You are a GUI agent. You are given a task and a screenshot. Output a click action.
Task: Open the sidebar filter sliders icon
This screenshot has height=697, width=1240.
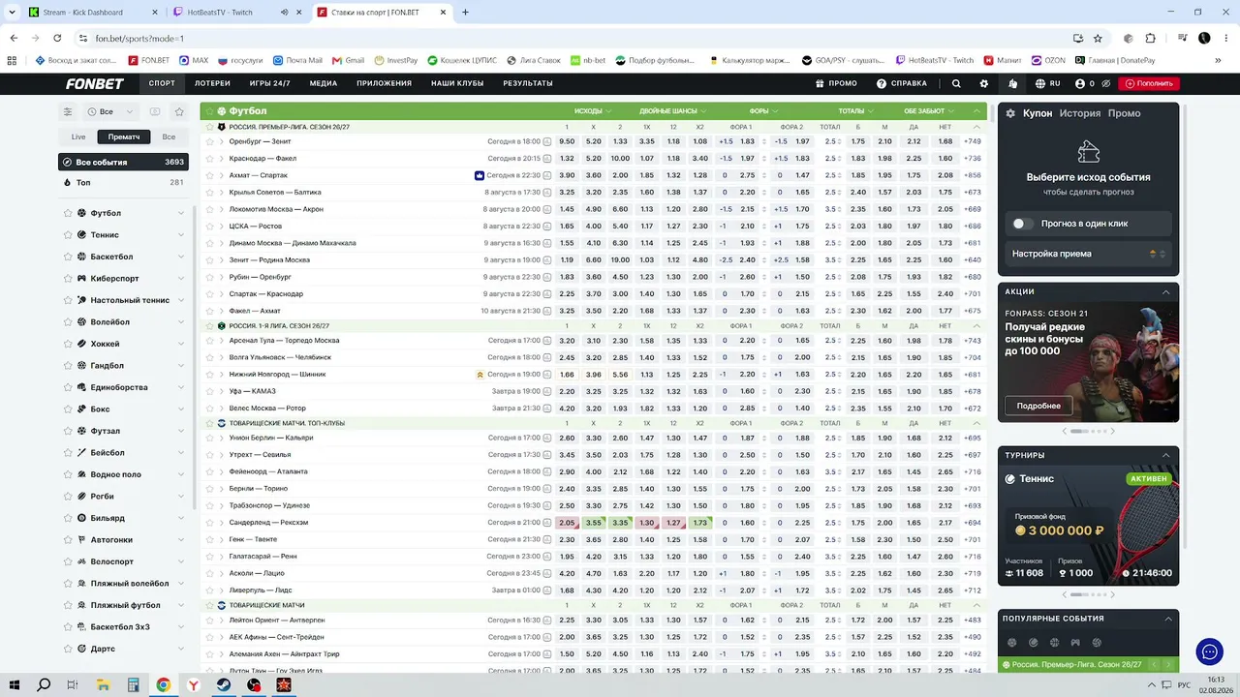68,111
